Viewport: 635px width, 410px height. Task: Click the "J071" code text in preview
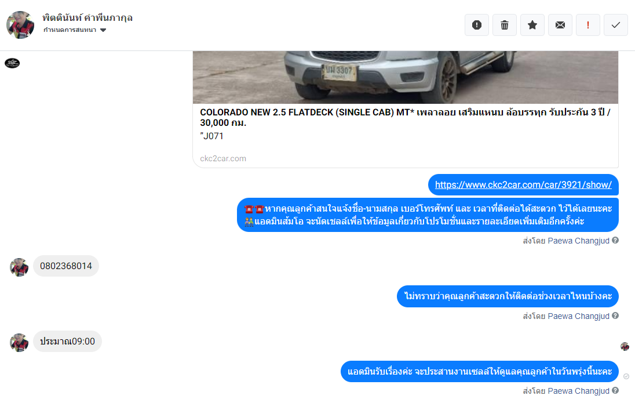point(212,136)
